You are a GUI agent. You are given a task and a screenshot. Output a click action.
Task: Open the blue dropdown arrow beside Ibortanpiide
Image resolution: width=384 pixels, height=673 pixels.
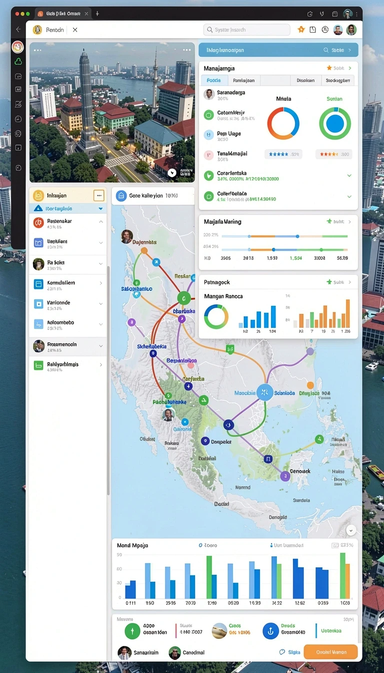point(100,209)
